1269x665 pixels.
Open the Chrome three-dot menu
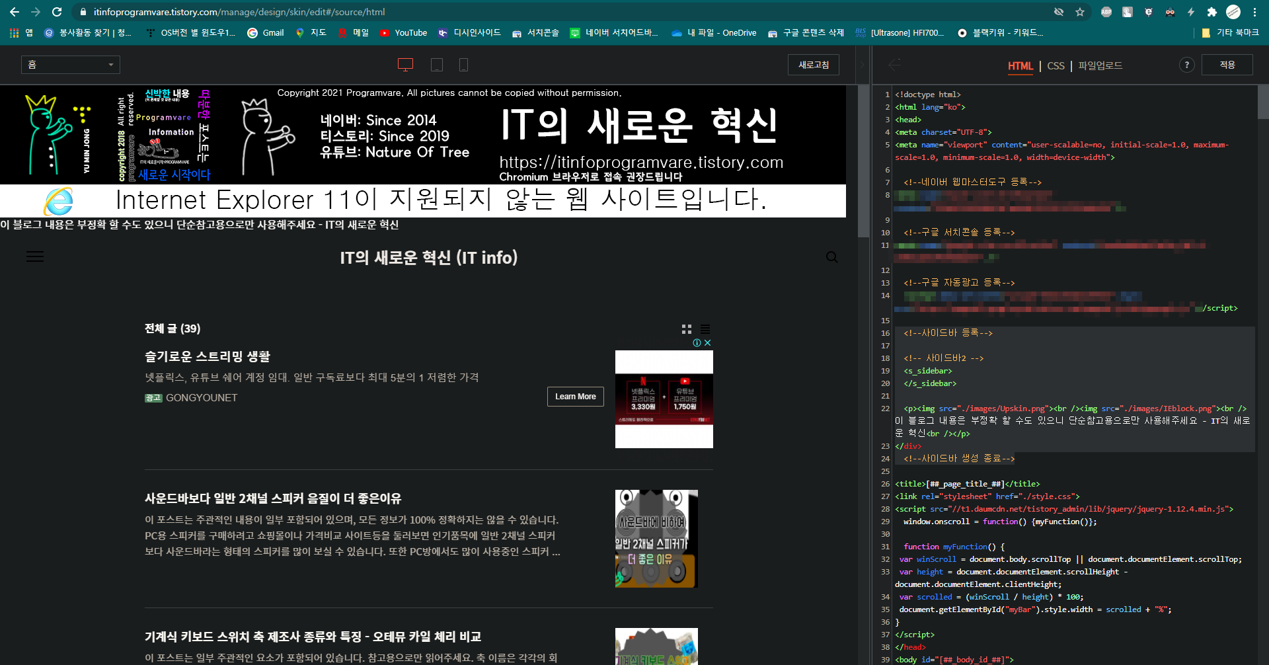coord(1254,12)
